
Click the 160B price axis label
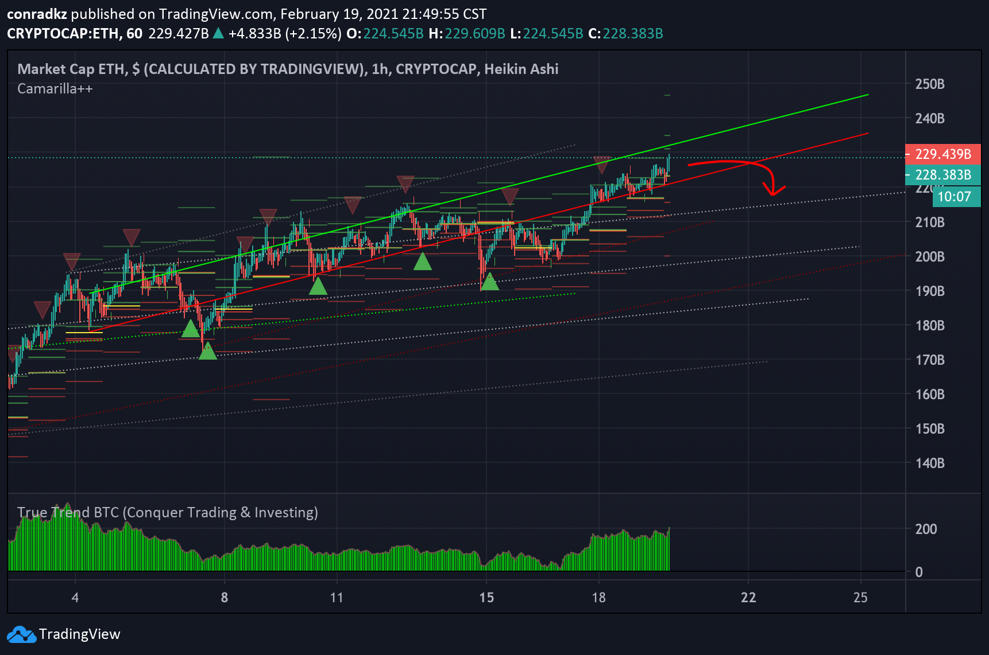click(x=930, y=394)
